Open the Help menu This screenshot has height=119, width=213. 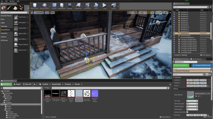18,1
